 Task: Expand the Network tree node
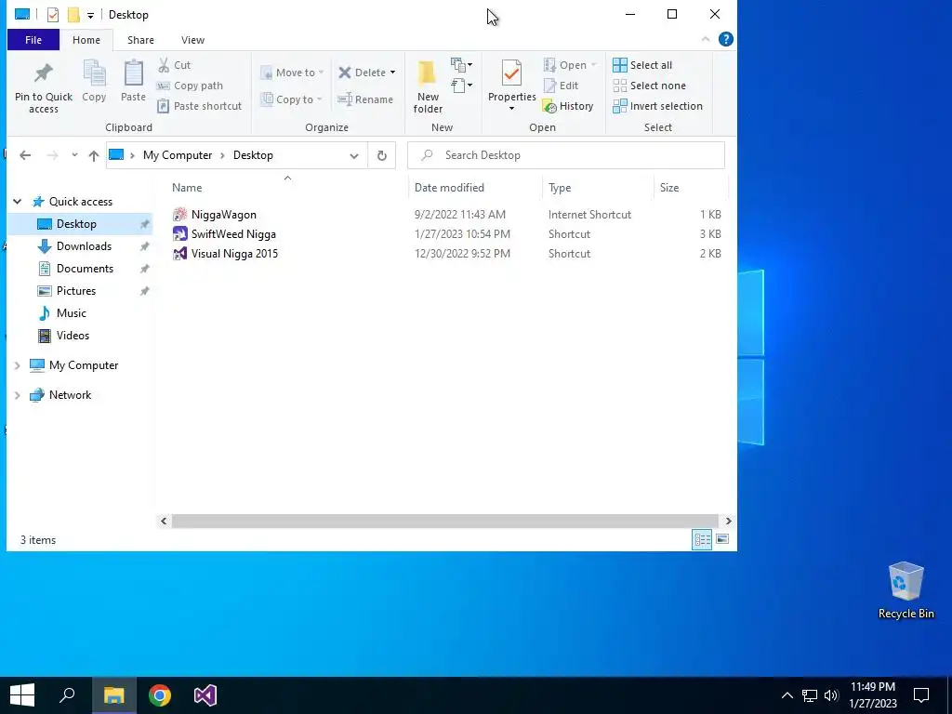click(x=18, y=395)
